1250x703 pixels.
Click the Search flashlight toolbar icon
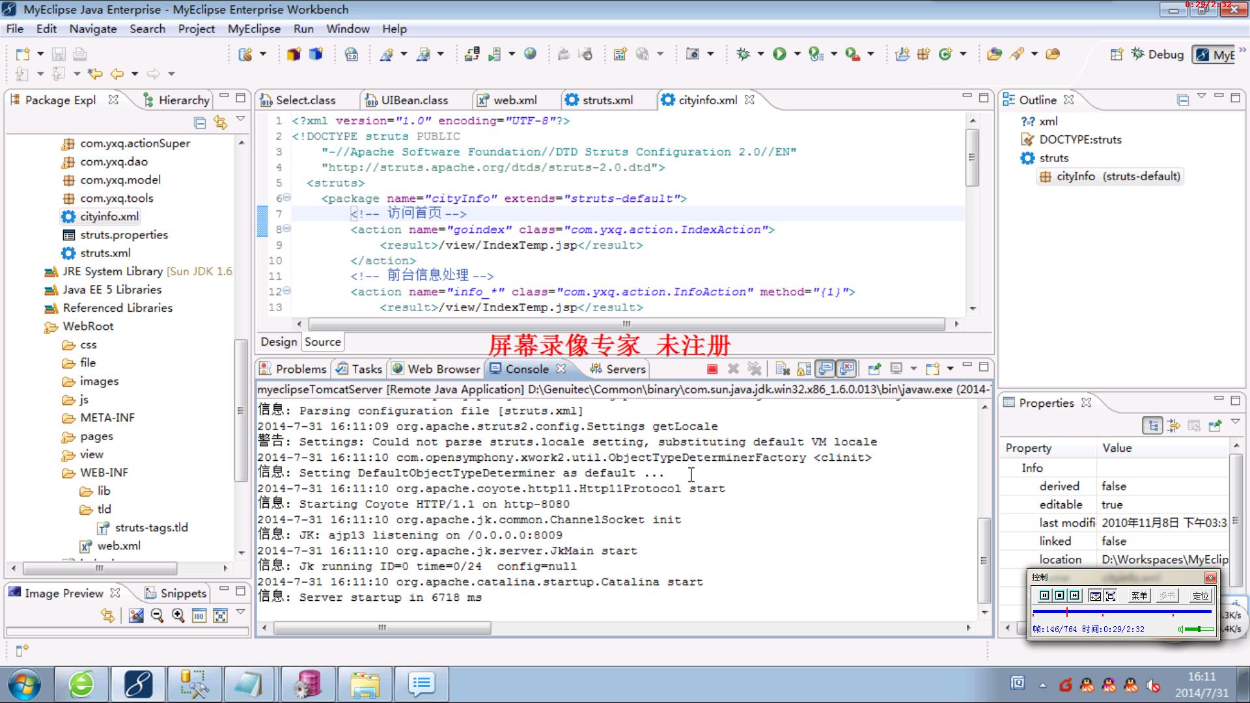1017,54
